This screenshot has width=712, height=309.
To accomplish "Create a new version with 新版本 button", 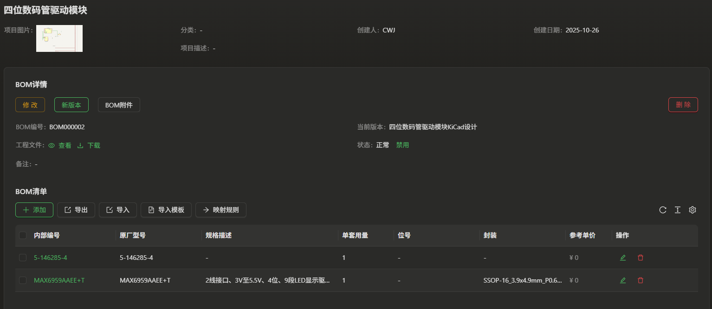I will point(71,105).
